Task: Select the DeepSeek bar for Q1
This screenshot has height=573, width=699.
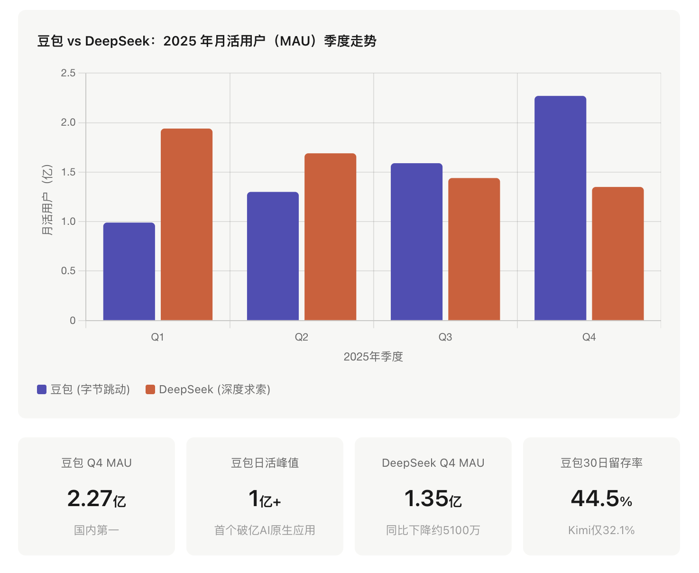Action: pyautogui.click(x=186, y=224)
